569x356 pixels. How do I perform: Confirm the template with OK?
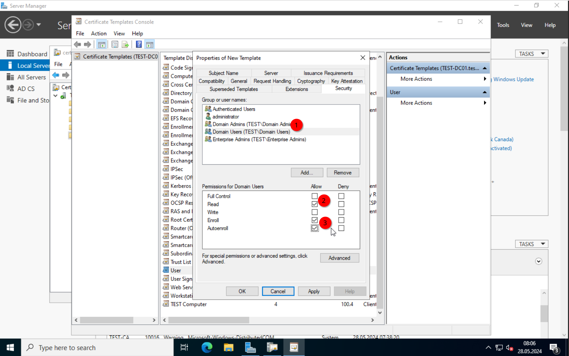coord(242,291)
